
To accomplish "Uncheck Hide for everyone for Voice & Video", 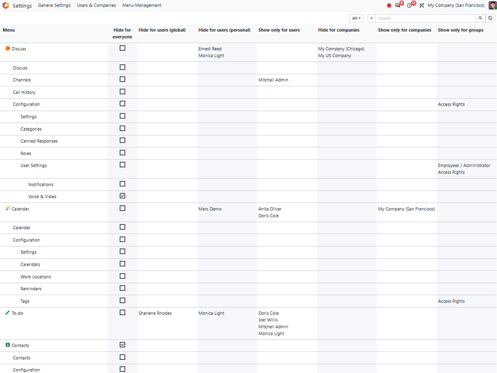I will tap(122, 196).
